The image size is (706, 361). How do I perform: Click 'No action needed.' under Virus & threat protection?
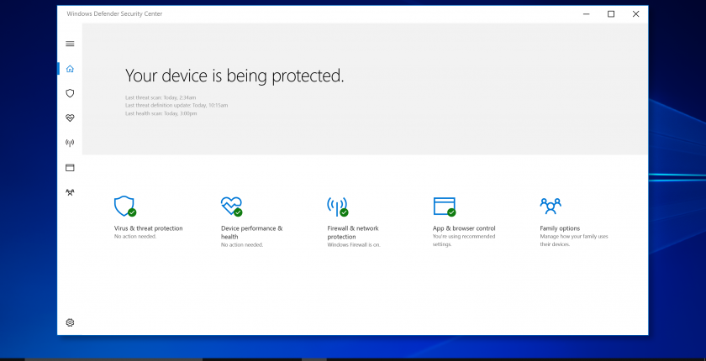tap(135, 237)
